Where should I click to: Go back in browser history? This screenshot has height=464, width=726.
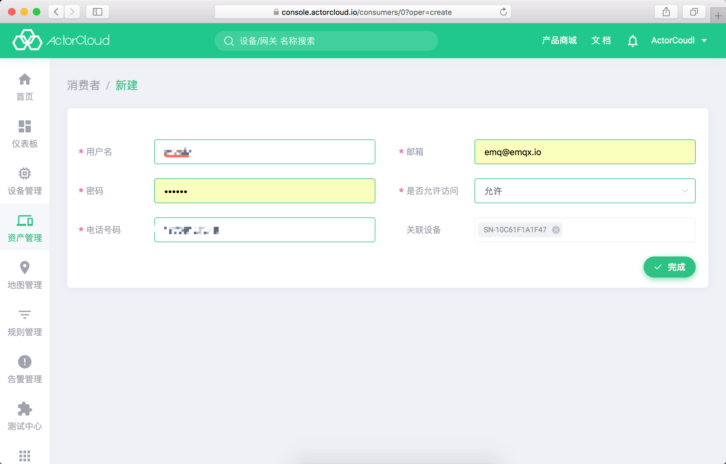point(56,12)
